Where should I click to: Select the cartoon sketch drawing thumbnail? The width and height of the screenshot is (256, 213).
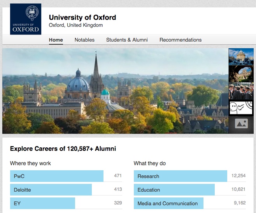241,108
